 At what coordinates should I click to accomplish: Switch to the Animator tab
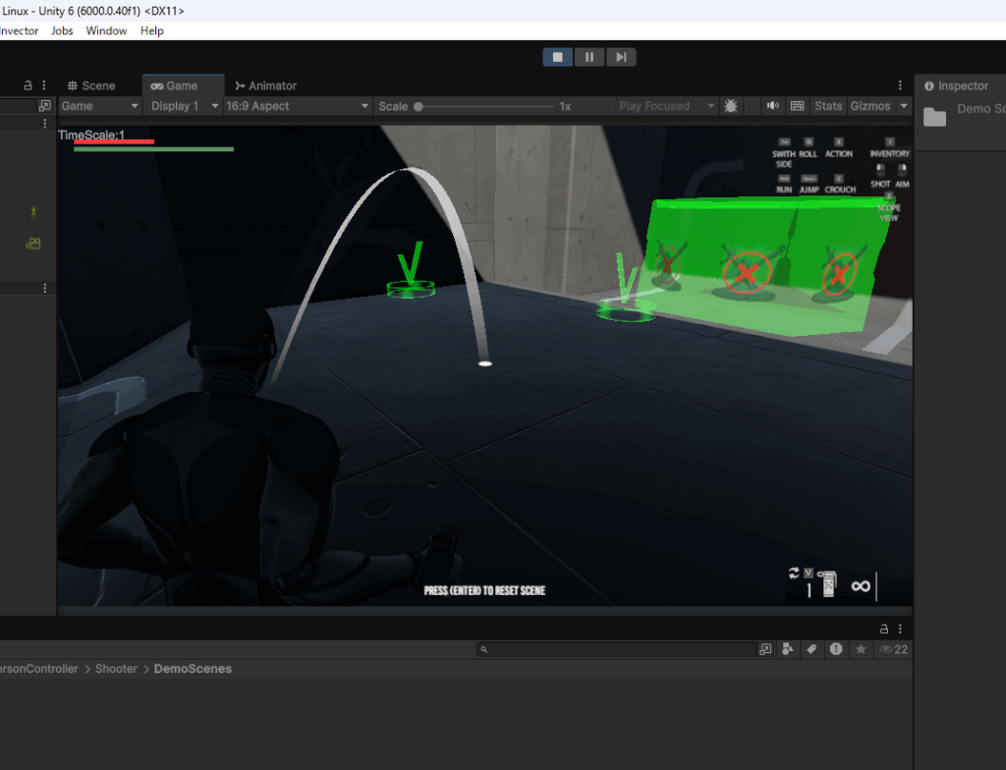point(265,85)
